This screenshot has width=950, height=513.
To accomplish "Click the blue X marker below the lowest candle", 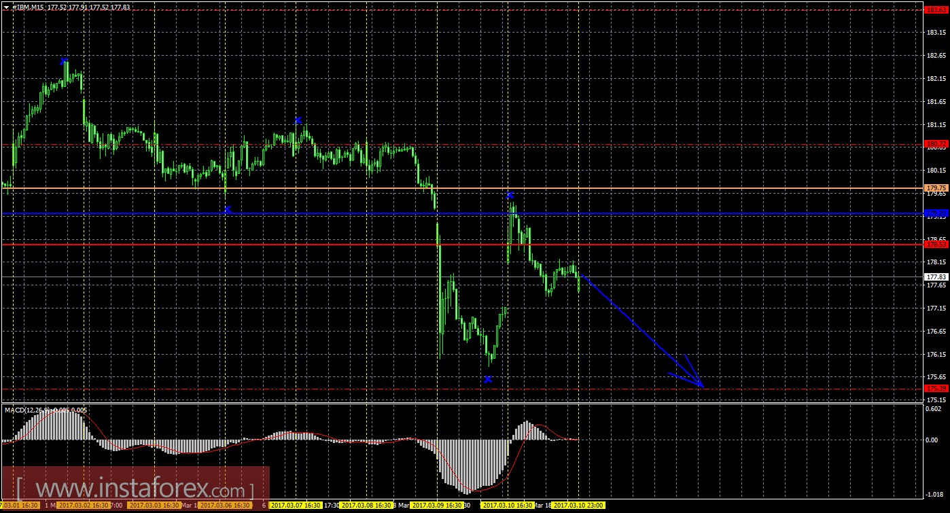I will [488, 379].
